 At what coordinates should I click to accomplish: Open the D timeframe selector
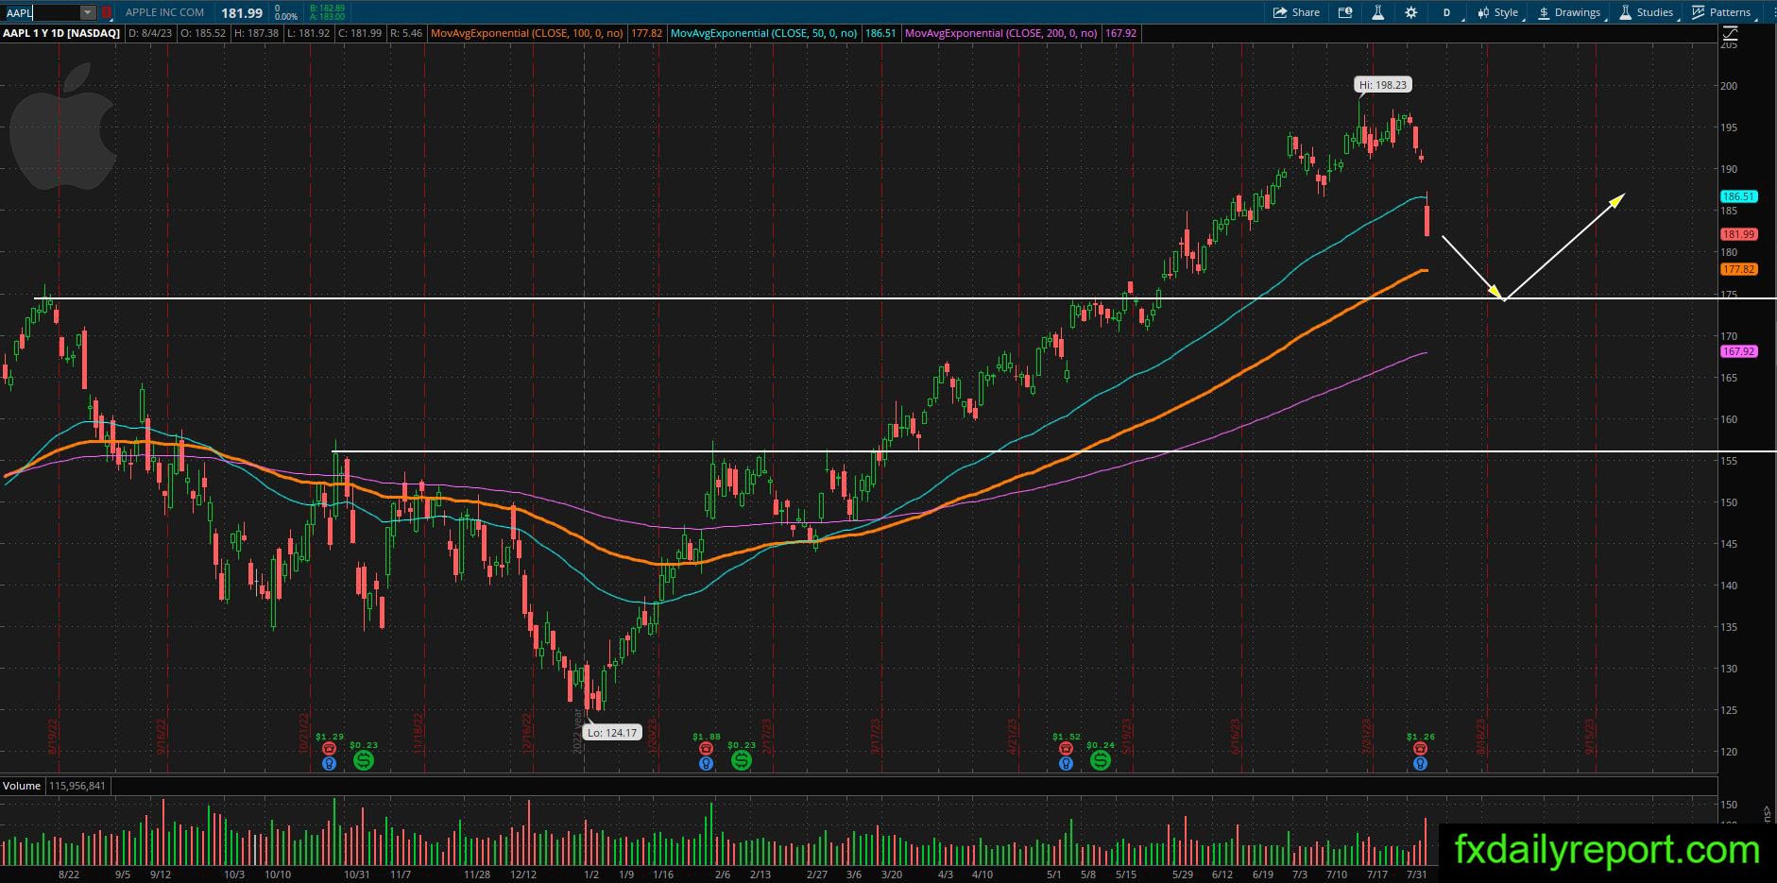tap(1446, 12)
